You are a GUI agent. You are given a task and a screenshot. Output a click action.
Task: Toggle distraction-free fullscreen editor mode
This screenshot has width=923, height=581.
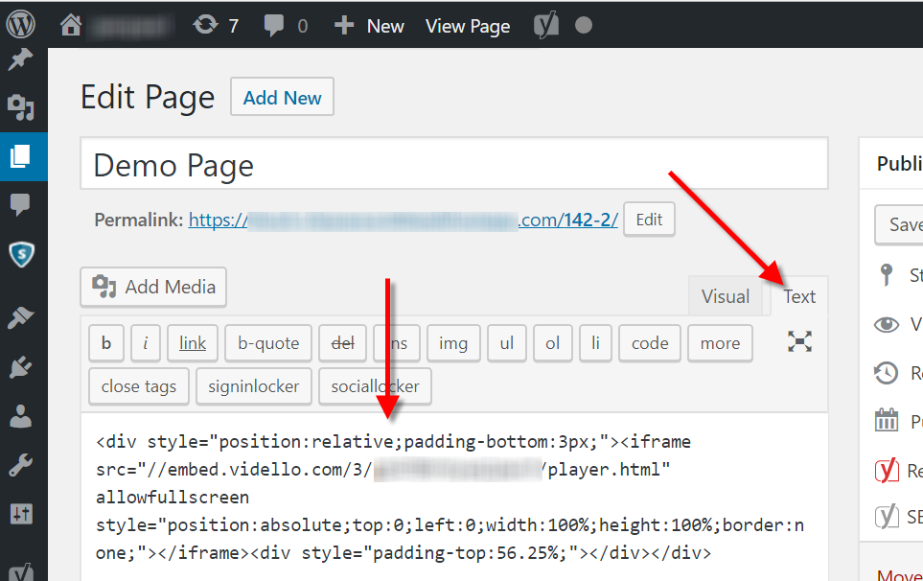pos(799,341)
